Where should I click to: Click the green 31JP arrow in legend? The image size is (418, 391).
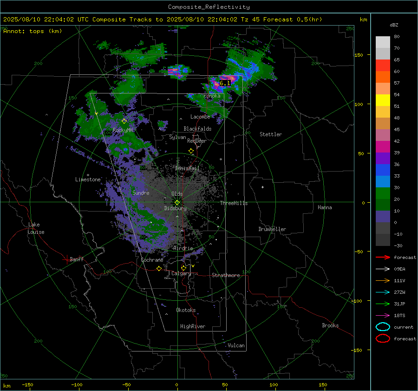(x=383, y=304)
